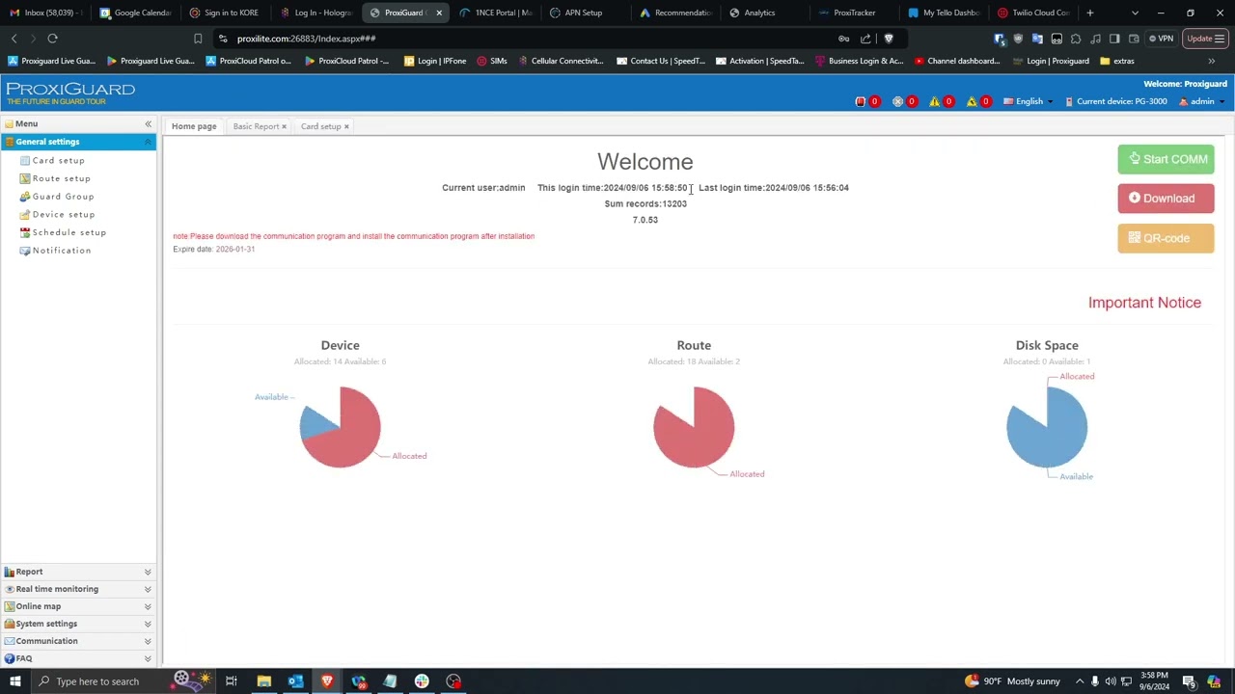
Task: Expand the Report section
Action: click(77, 572)
